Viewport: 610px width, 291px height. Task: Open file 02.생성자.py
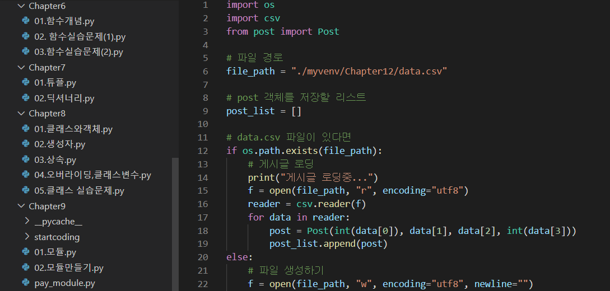pyautogui.click(x=59, y=144)
